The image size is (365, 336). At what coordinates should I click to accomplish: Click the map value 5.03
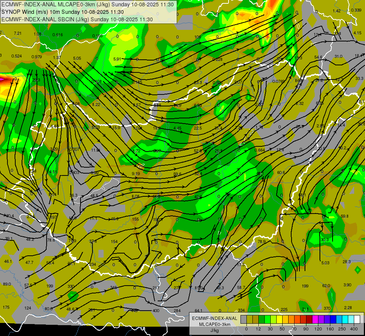(x=325, y=263)
